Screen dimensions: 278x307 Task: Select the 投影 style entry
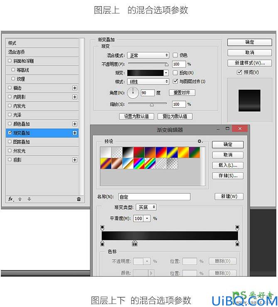click(42, 160)
